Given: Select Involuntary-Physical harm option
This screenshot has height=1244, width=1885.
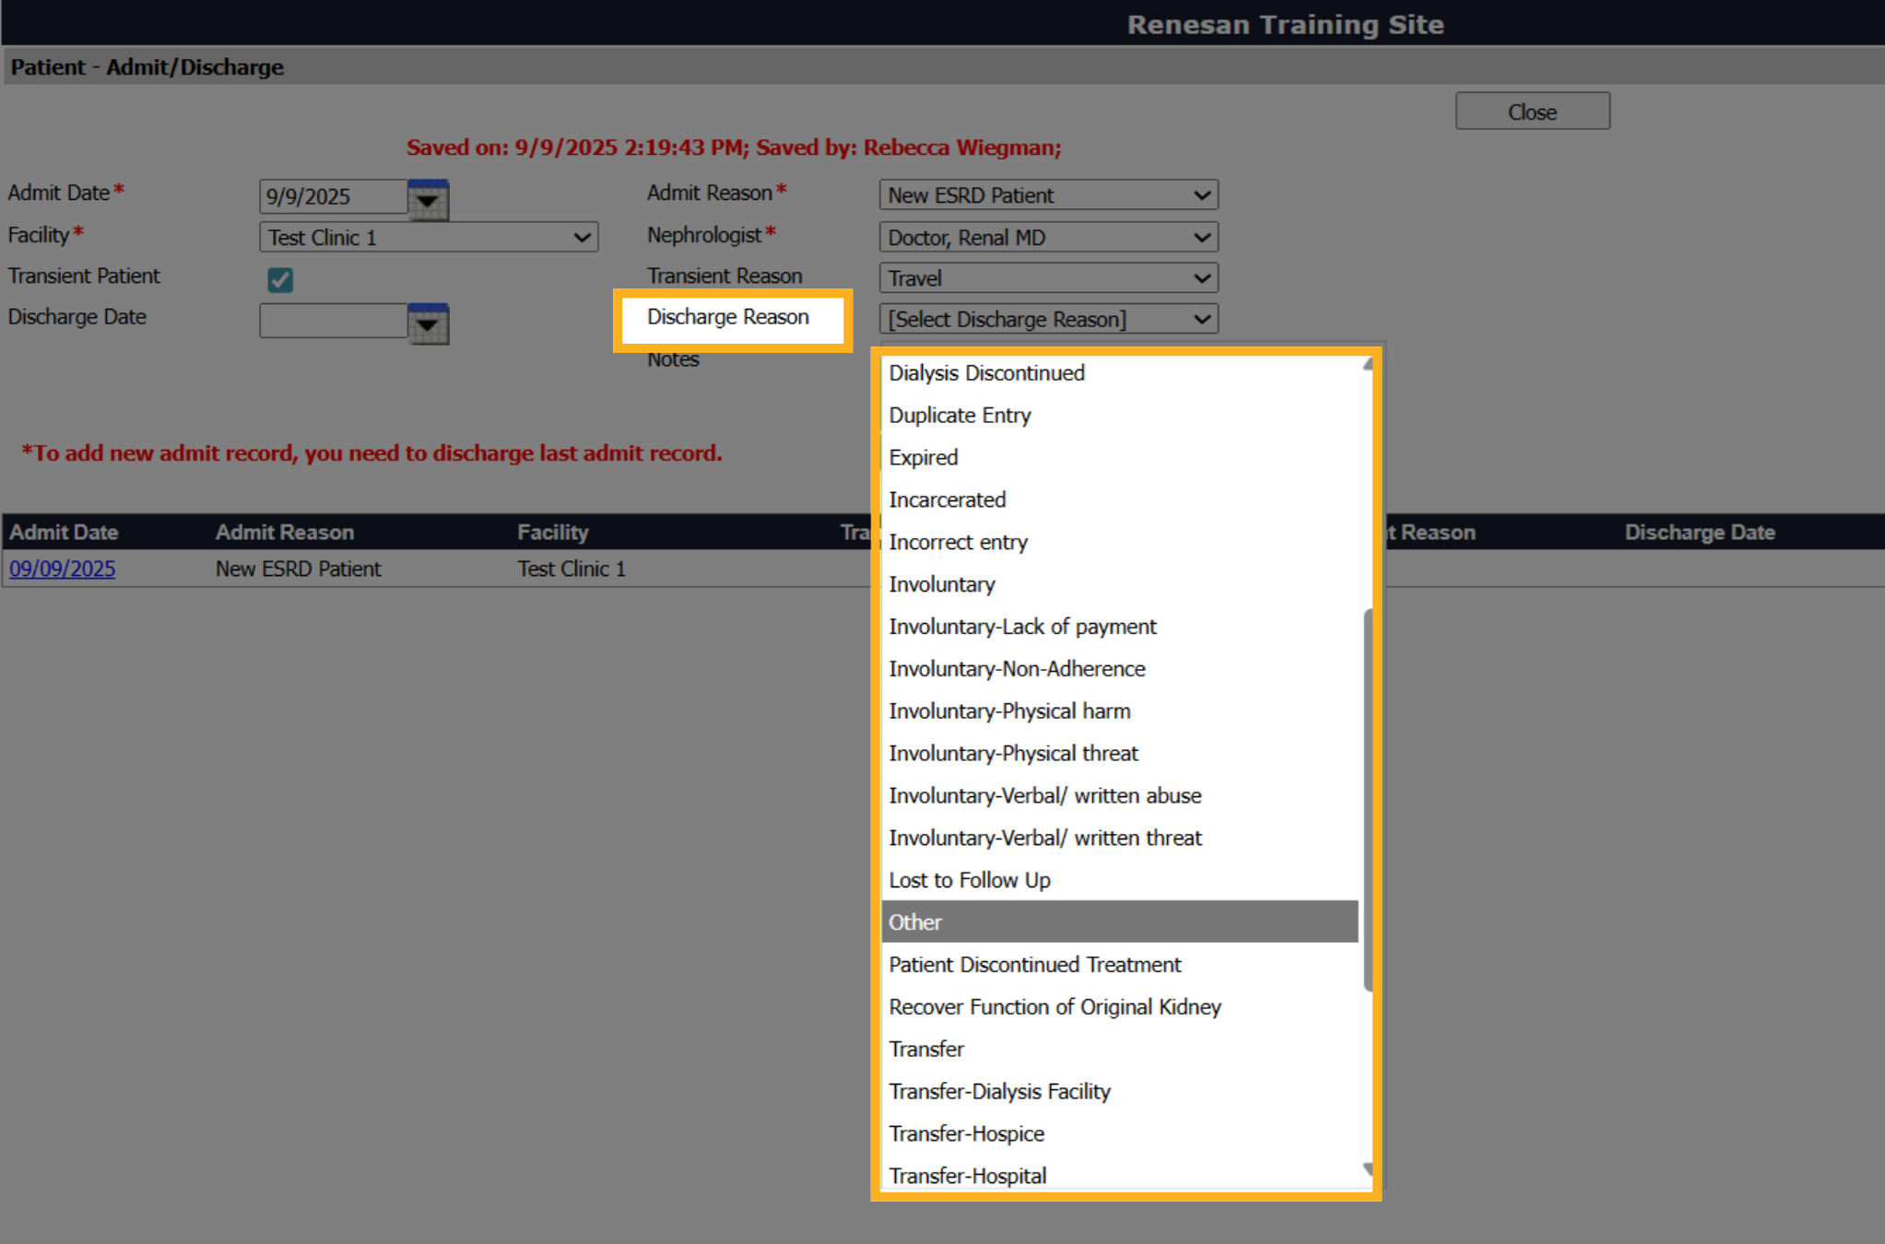Looking at the screenshot, I should click(x=1120, y=712).
